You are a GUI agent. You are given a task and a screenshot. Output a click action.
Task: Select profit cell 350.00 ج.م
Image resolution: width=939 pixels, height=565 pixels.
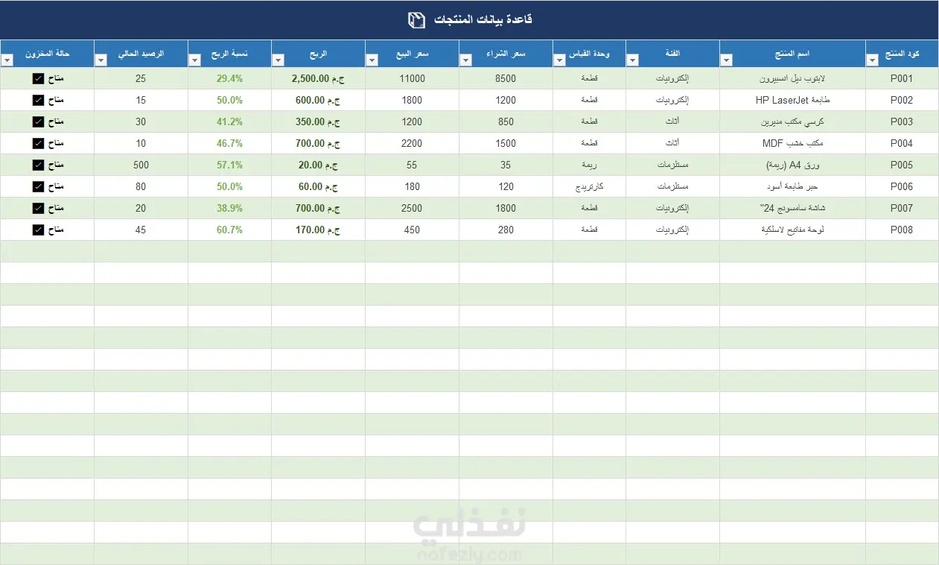tap(318, 121)
